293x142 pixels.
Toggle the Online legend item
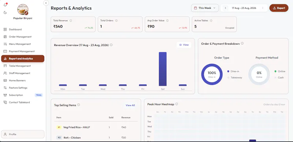pos(280,71)
